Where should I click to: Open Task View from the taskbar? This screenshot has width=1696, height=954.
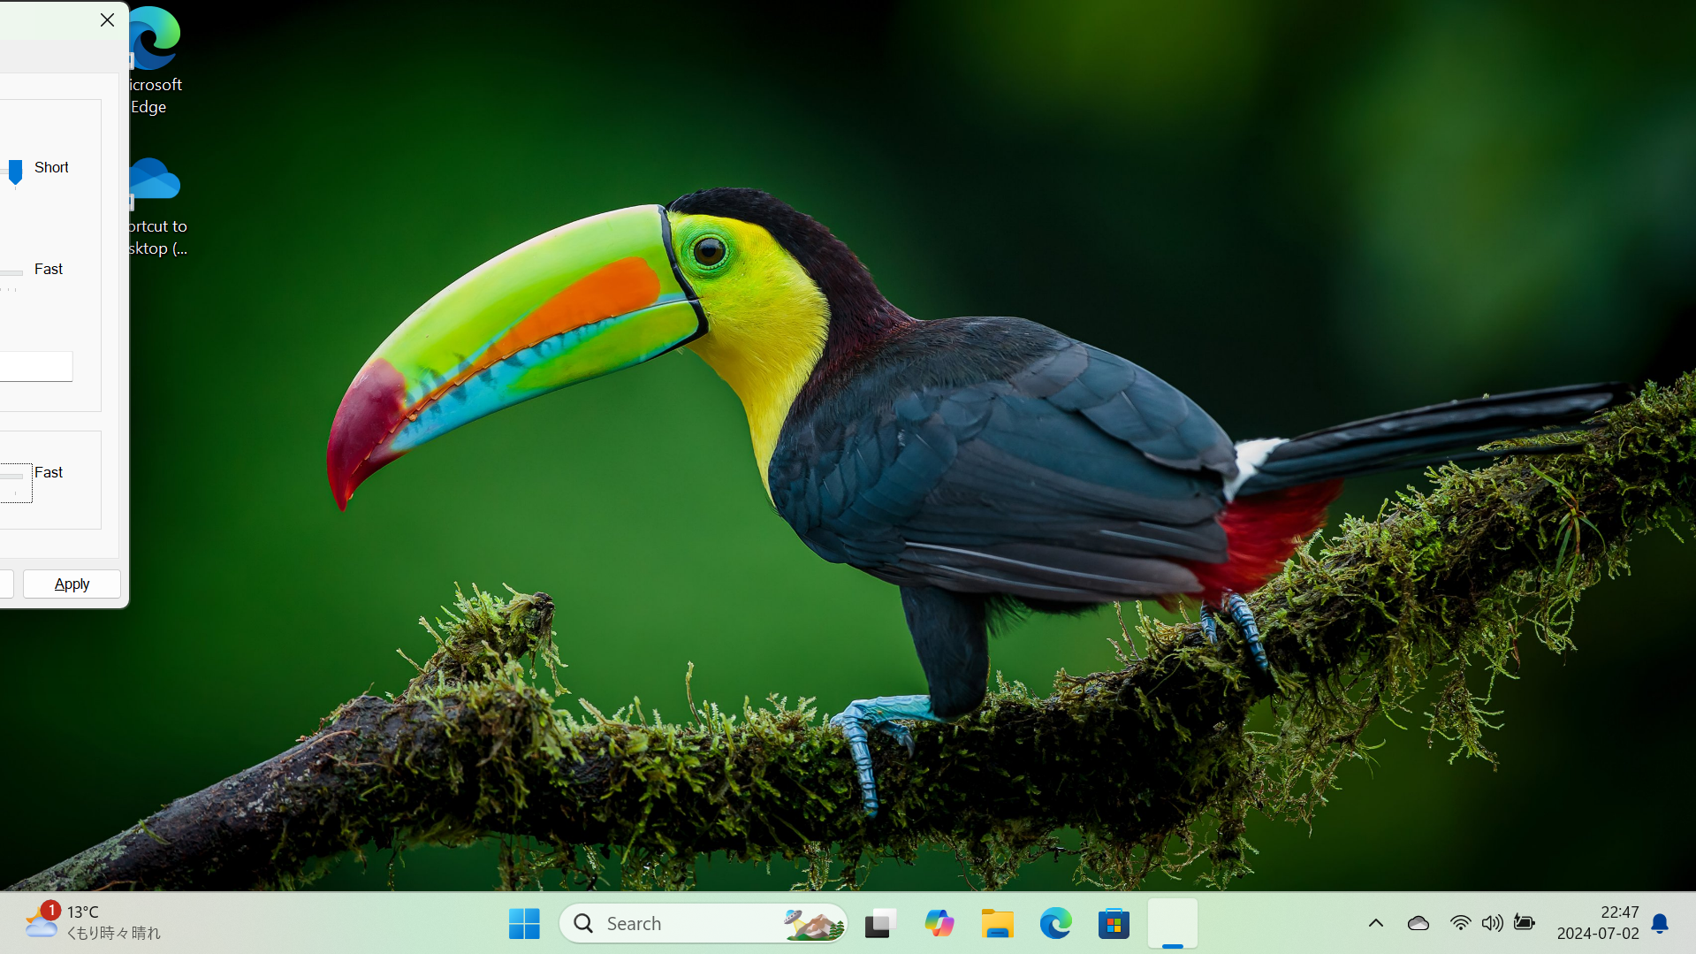(880, 922)
